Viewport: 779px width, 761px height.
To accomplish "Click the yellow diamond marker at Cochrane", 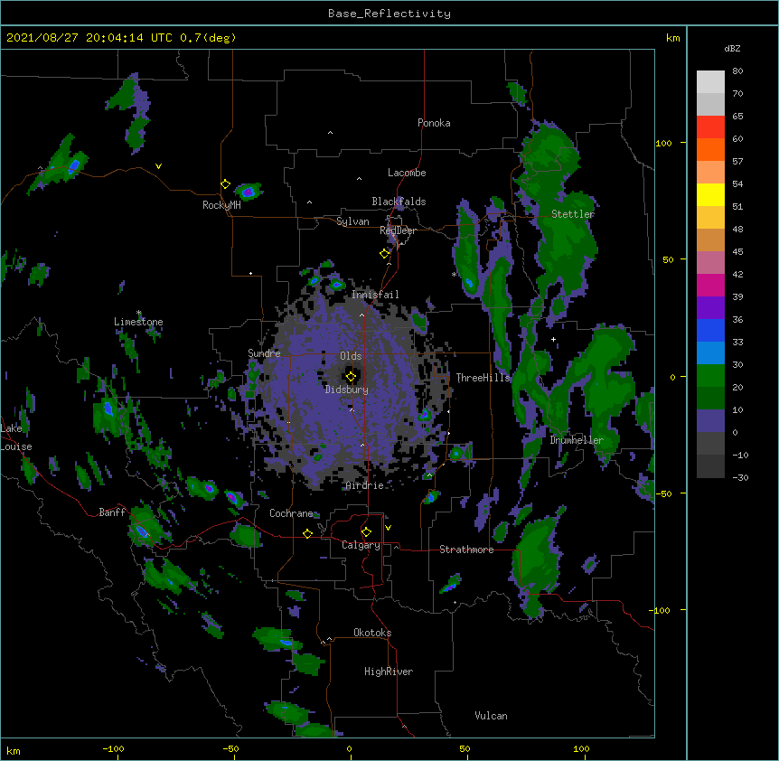I will click(307, 533).
